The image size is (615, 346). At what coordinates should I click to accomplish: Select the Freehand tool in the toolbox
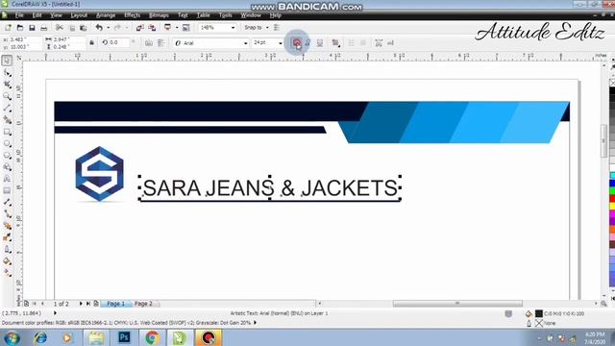[7, 109]
